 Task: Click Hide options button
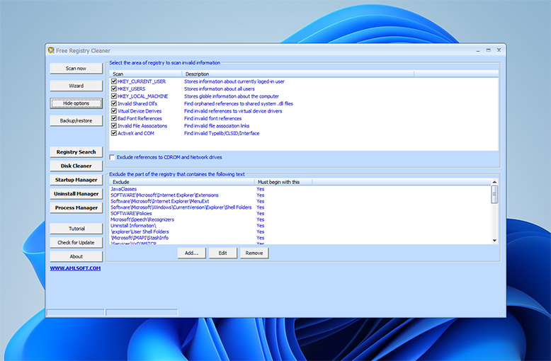76,103
